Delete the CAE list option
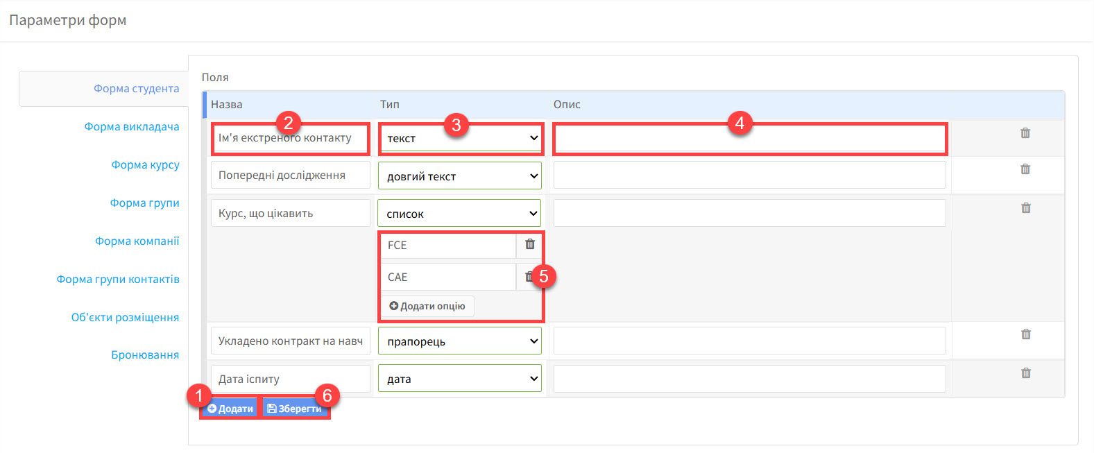Viewport: 1094px width, 453px height. click(x=528, y=277)
